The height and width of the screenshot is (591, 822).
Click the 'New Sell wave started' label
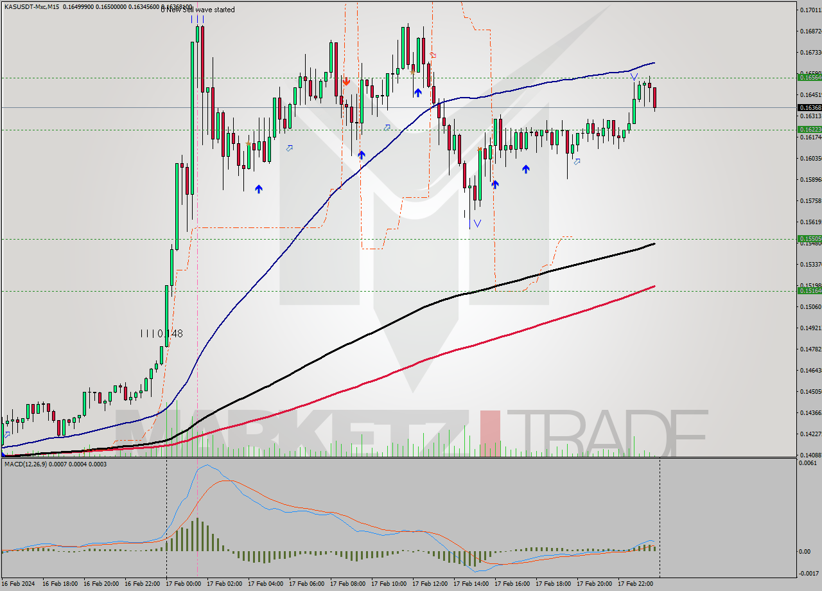200,10
